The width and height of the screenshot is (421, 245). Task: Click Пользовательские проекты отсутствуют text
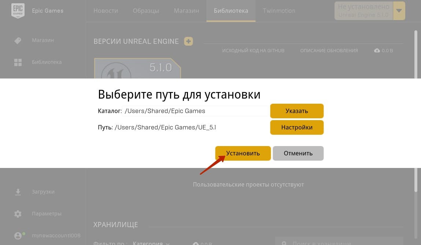[x=248, y=184]
